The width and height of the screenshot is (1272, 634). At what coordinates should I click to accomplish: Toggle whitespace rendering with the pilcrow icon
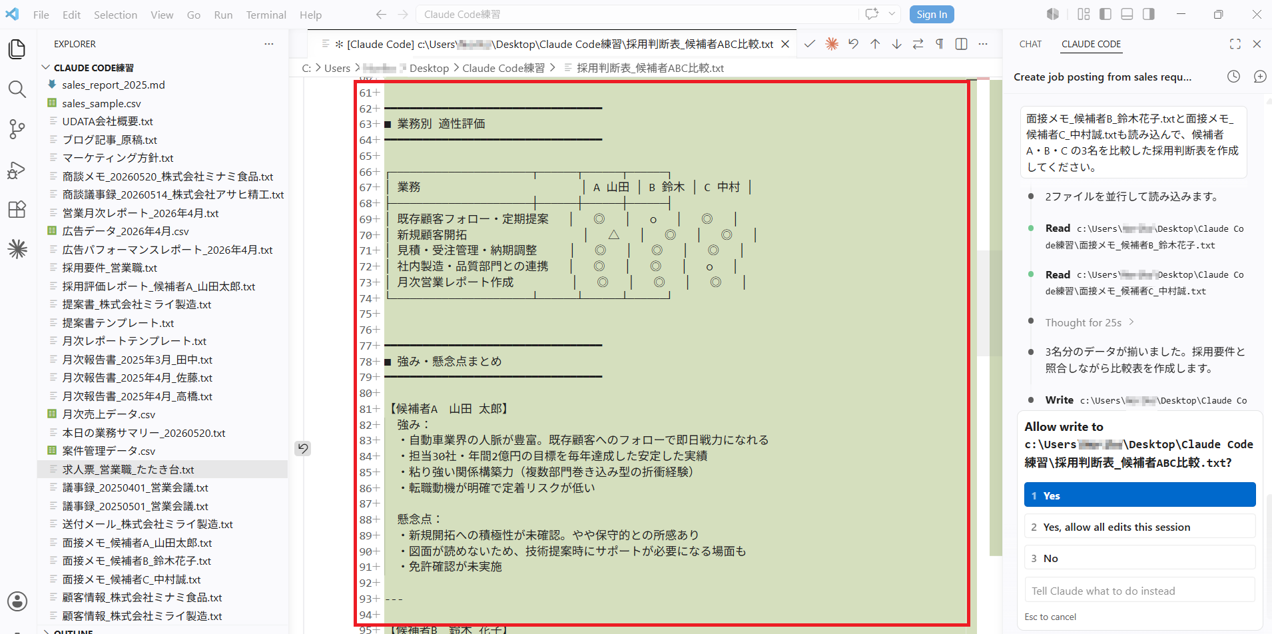(x=940, y=44)
